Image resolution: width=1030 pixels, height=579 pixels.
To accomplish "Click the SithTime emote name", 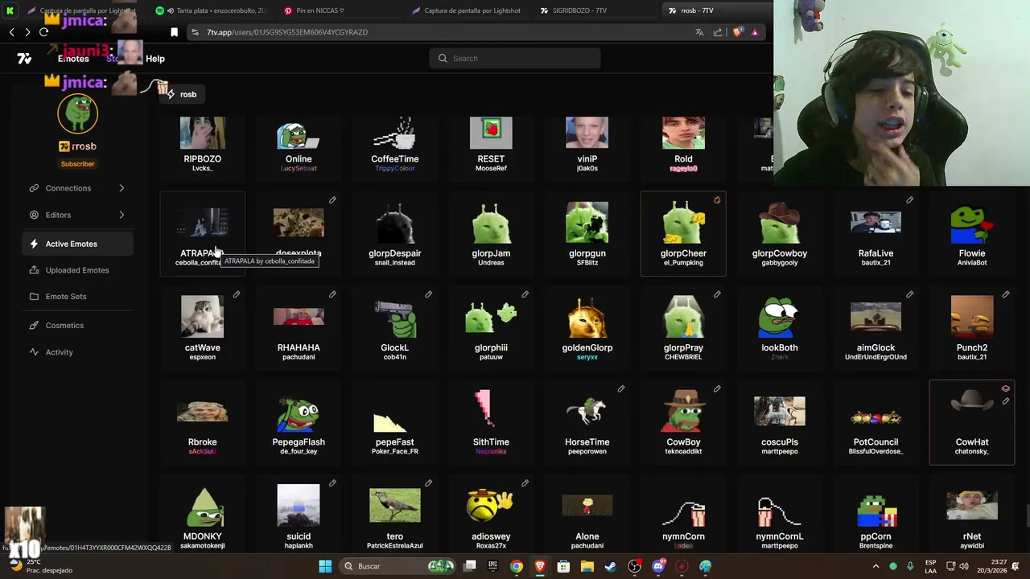I will (491, 442).
